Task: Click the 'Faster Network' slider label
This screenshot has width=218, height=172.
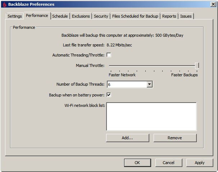Action: 122,75
